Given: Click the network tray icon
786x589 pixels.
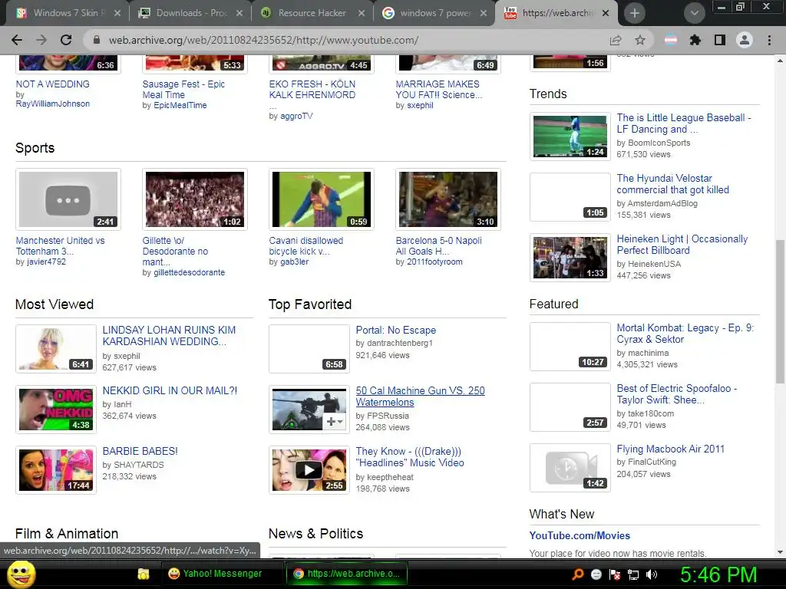Looking at the screenshot, I should (633, 574).
